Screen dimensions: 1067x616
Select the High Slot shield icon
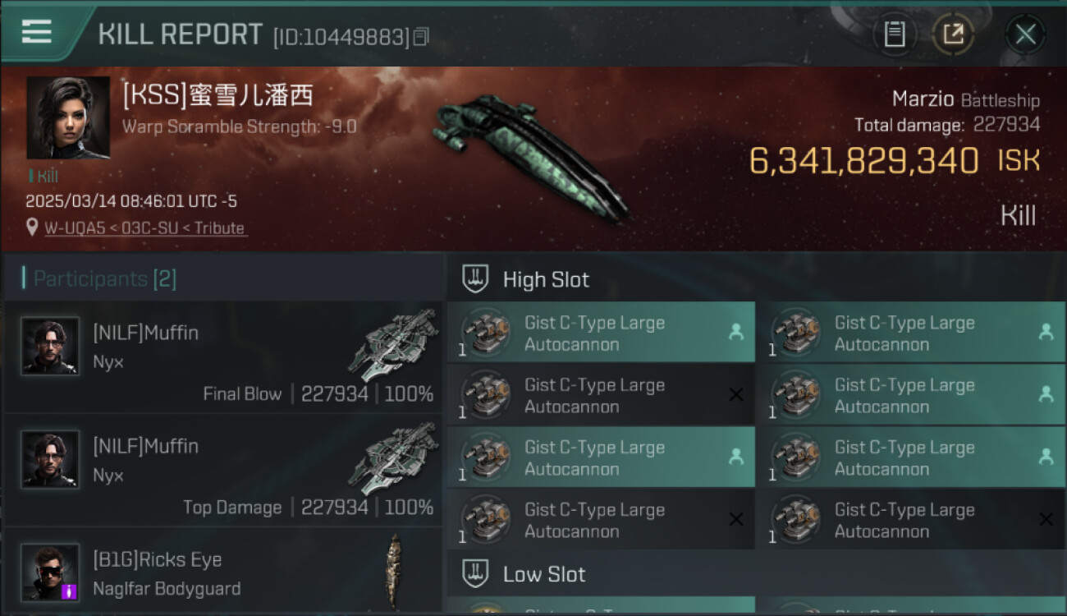pos(475,279)
